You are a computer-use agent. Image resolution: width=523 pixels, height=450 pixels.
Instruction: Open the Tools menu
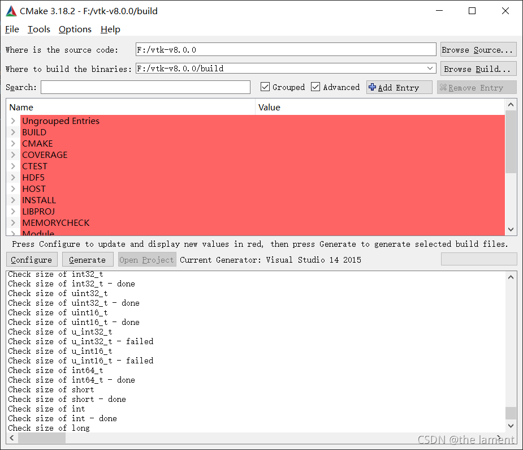click(x=38, y=29)
